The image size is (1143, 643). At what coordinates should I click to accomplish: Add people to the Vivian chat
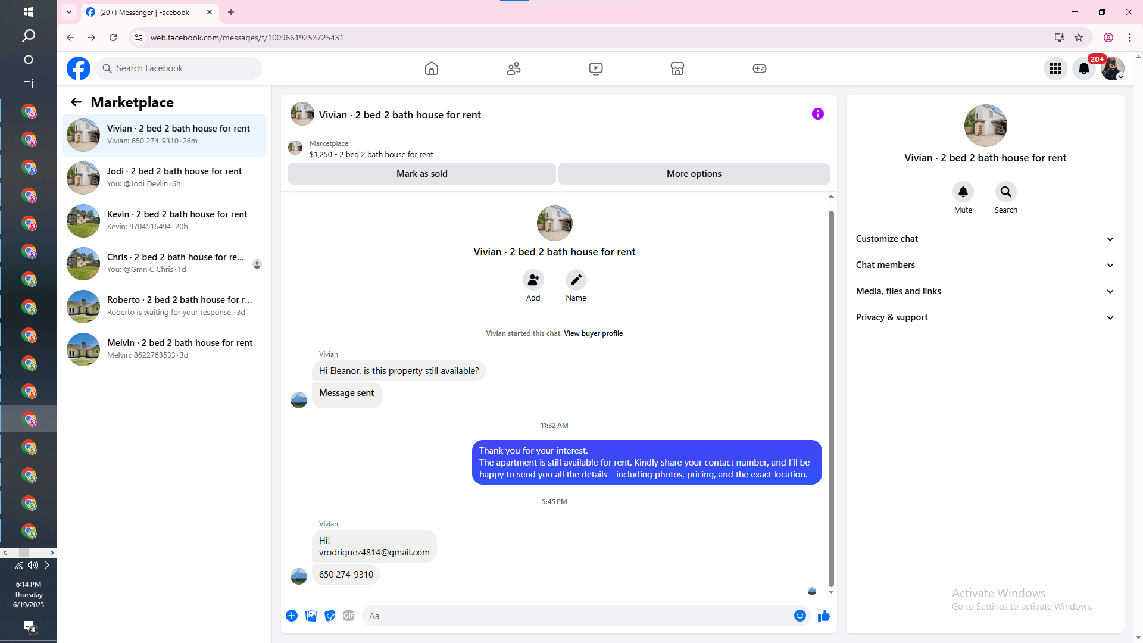[x=533, y=280]
